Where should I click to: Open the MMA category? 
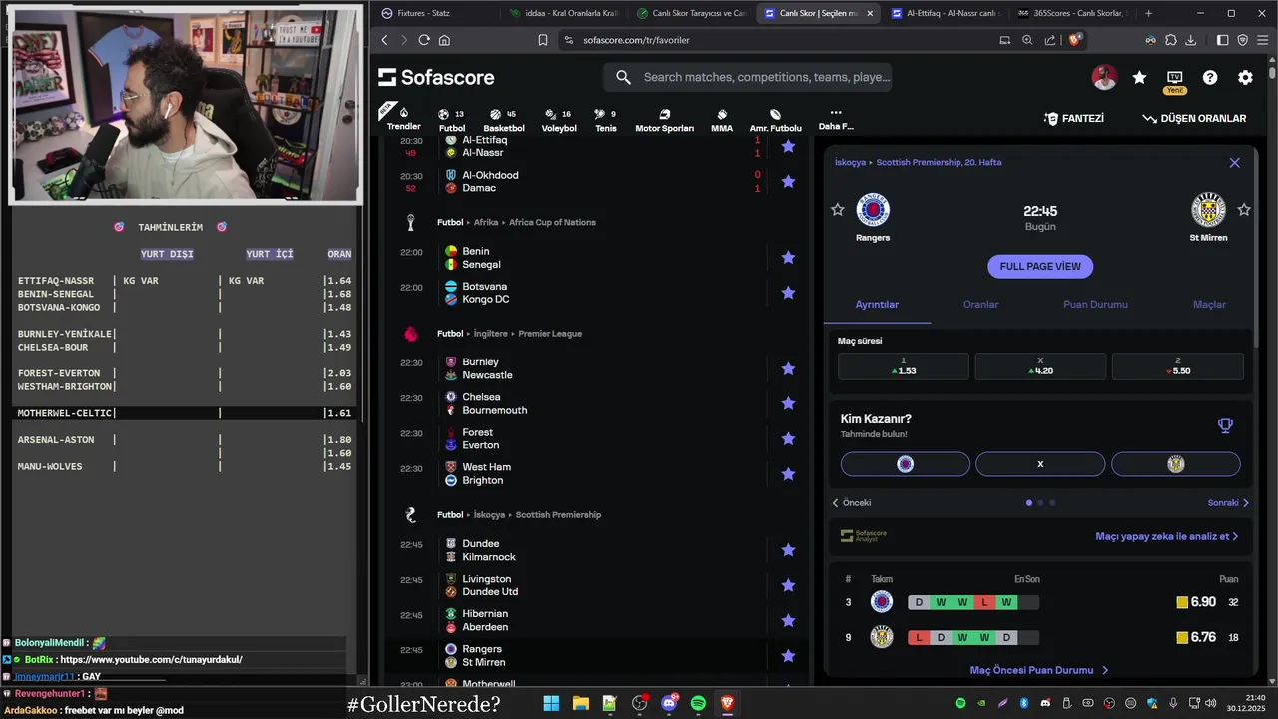click(722, 120)
